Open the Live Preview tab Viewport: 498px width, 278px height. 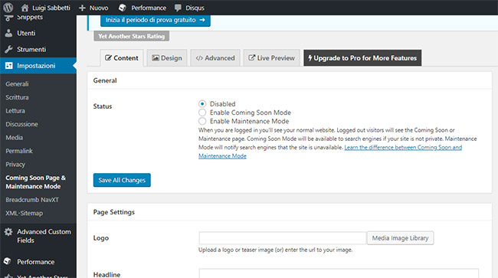[x=272, y=57]
